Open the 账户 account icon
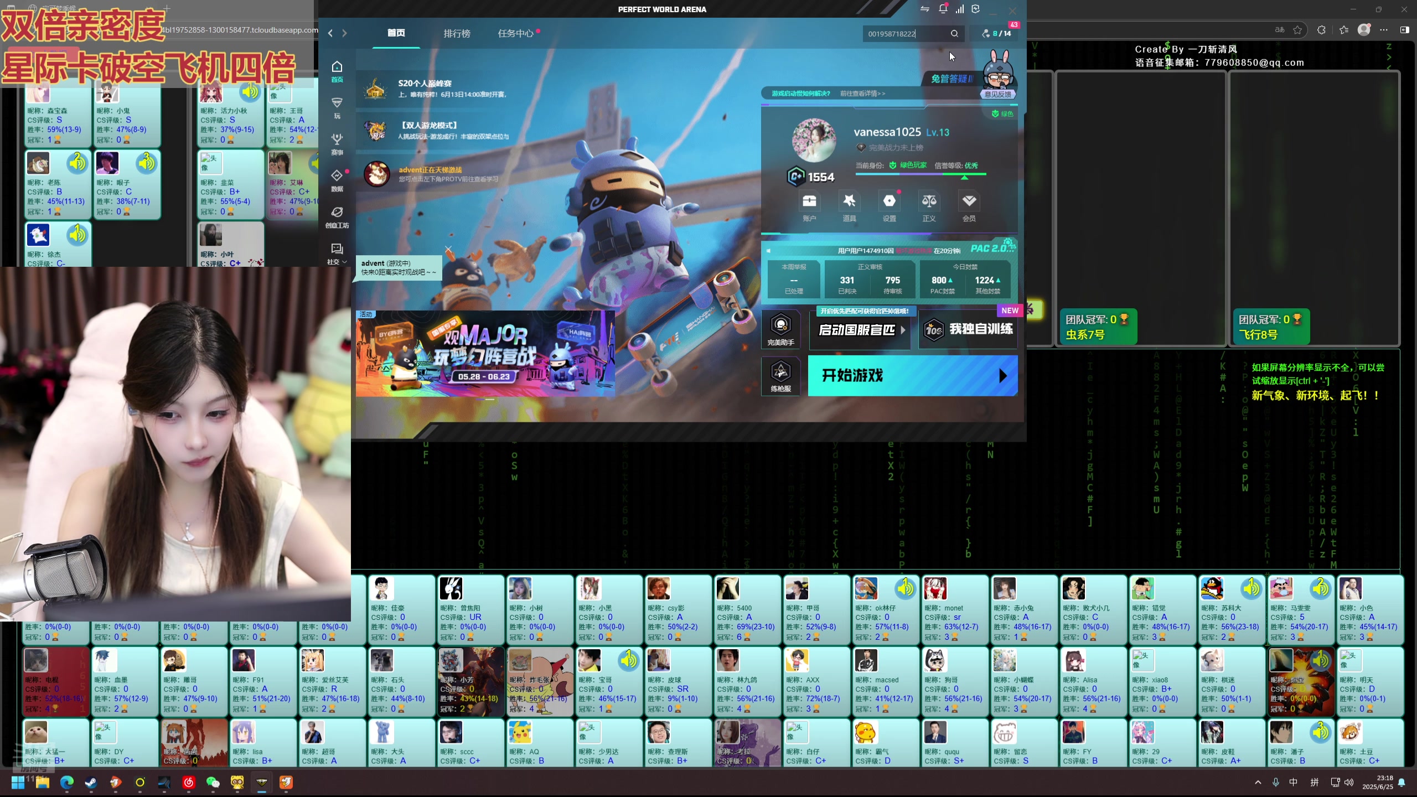Viewport: 1417px width, 797px height. (809, 206)
